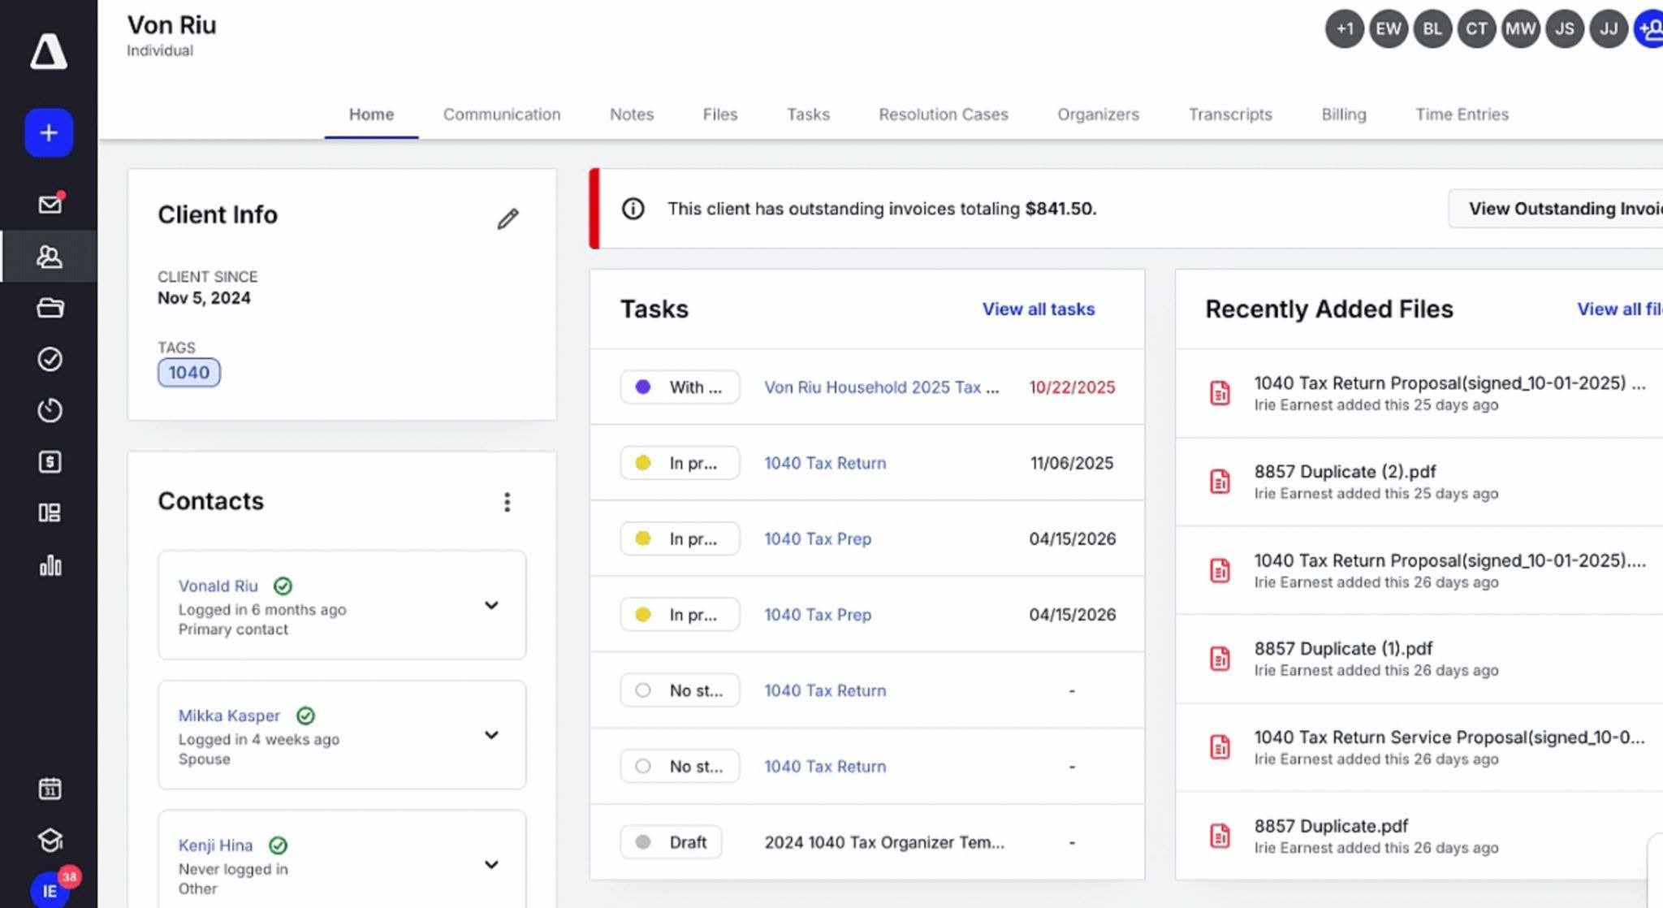Switch to the Transcripts tab
Viewport: 1663px width, 908px height.
[1230, 115]
